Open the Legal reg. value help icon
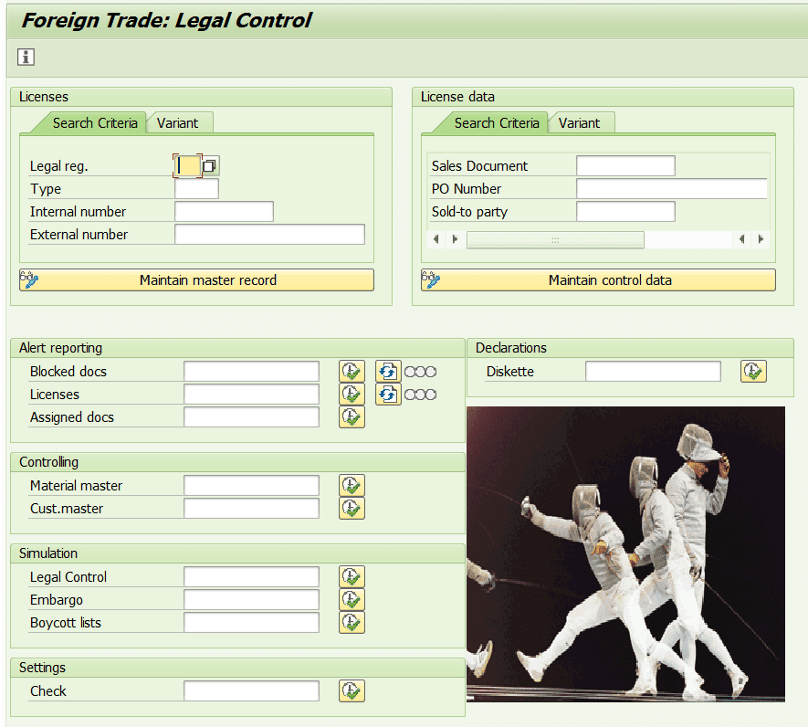 tap(210, 165)
